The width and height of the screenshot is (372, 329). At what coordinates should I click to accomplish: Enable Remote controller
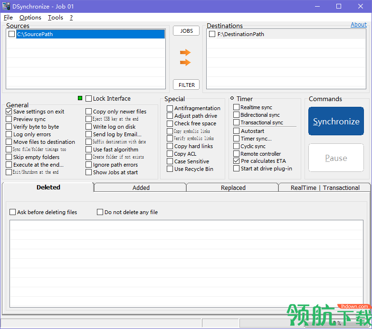(x=236, y=154)
